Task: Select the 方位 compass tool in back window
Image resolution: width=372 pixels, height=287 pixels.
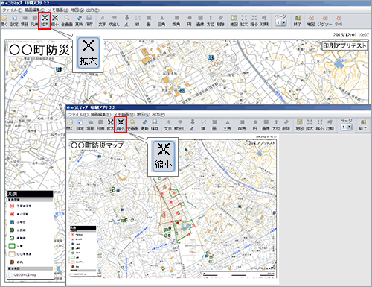Action: point(211,21)
